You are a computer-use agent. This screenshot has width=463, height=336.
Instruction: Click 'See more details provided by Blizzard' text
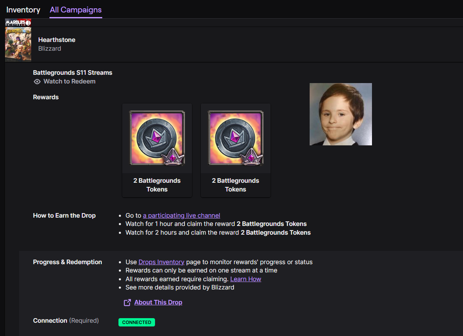[x=180, y=287]
